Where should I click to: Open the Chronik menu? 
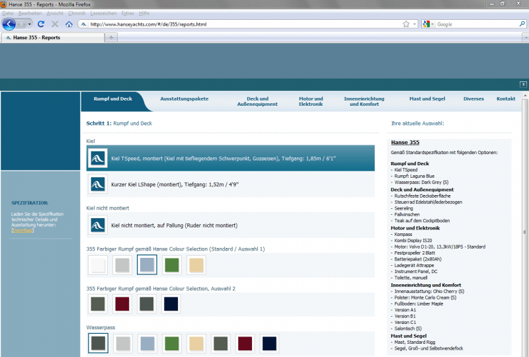(x=77, y=13)
